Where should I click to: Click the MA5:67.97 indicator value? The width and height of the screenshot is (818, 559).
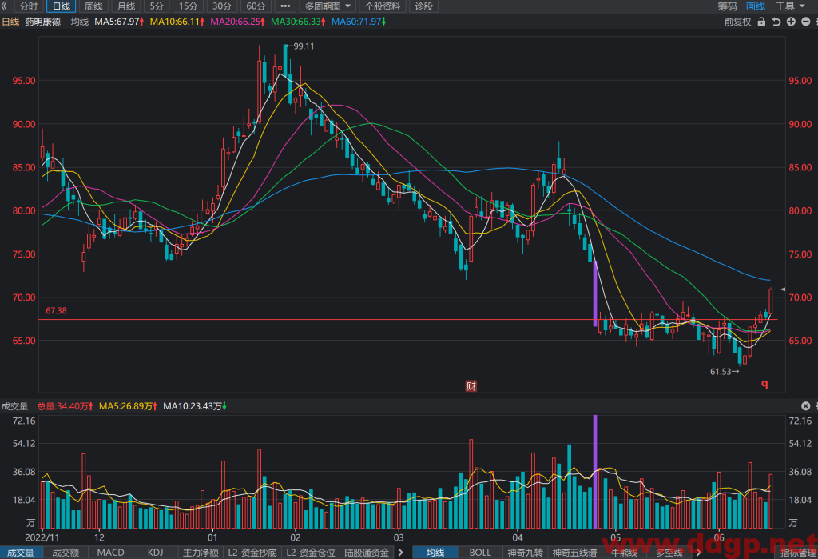coord(119,22)
